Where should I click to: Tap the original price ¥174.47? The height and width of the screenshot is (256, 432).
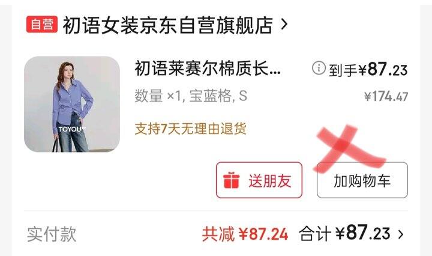pyautogui.click(x=386, y=97)
